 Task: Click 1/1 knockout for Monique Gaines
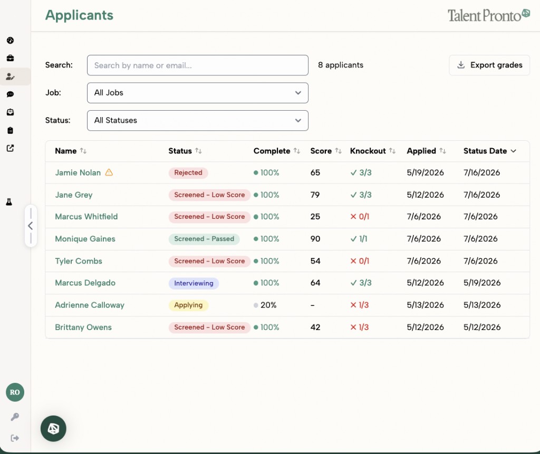pyautogui.click(x=359, y=239)
